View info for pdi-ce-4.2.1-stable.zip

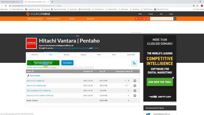pos(135,81)
